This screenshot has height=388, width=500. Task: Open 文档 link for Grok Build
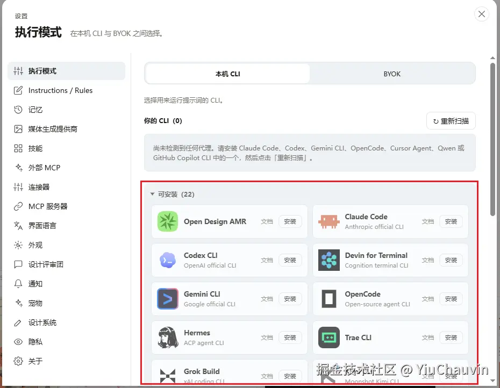[267, 376]
